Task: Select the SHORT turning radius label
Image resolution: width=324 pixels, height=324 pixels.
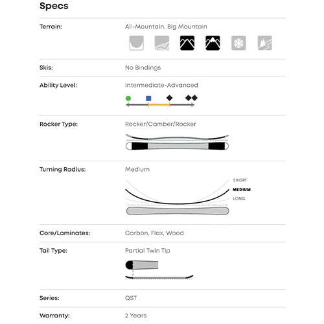Action: (240, 180)
